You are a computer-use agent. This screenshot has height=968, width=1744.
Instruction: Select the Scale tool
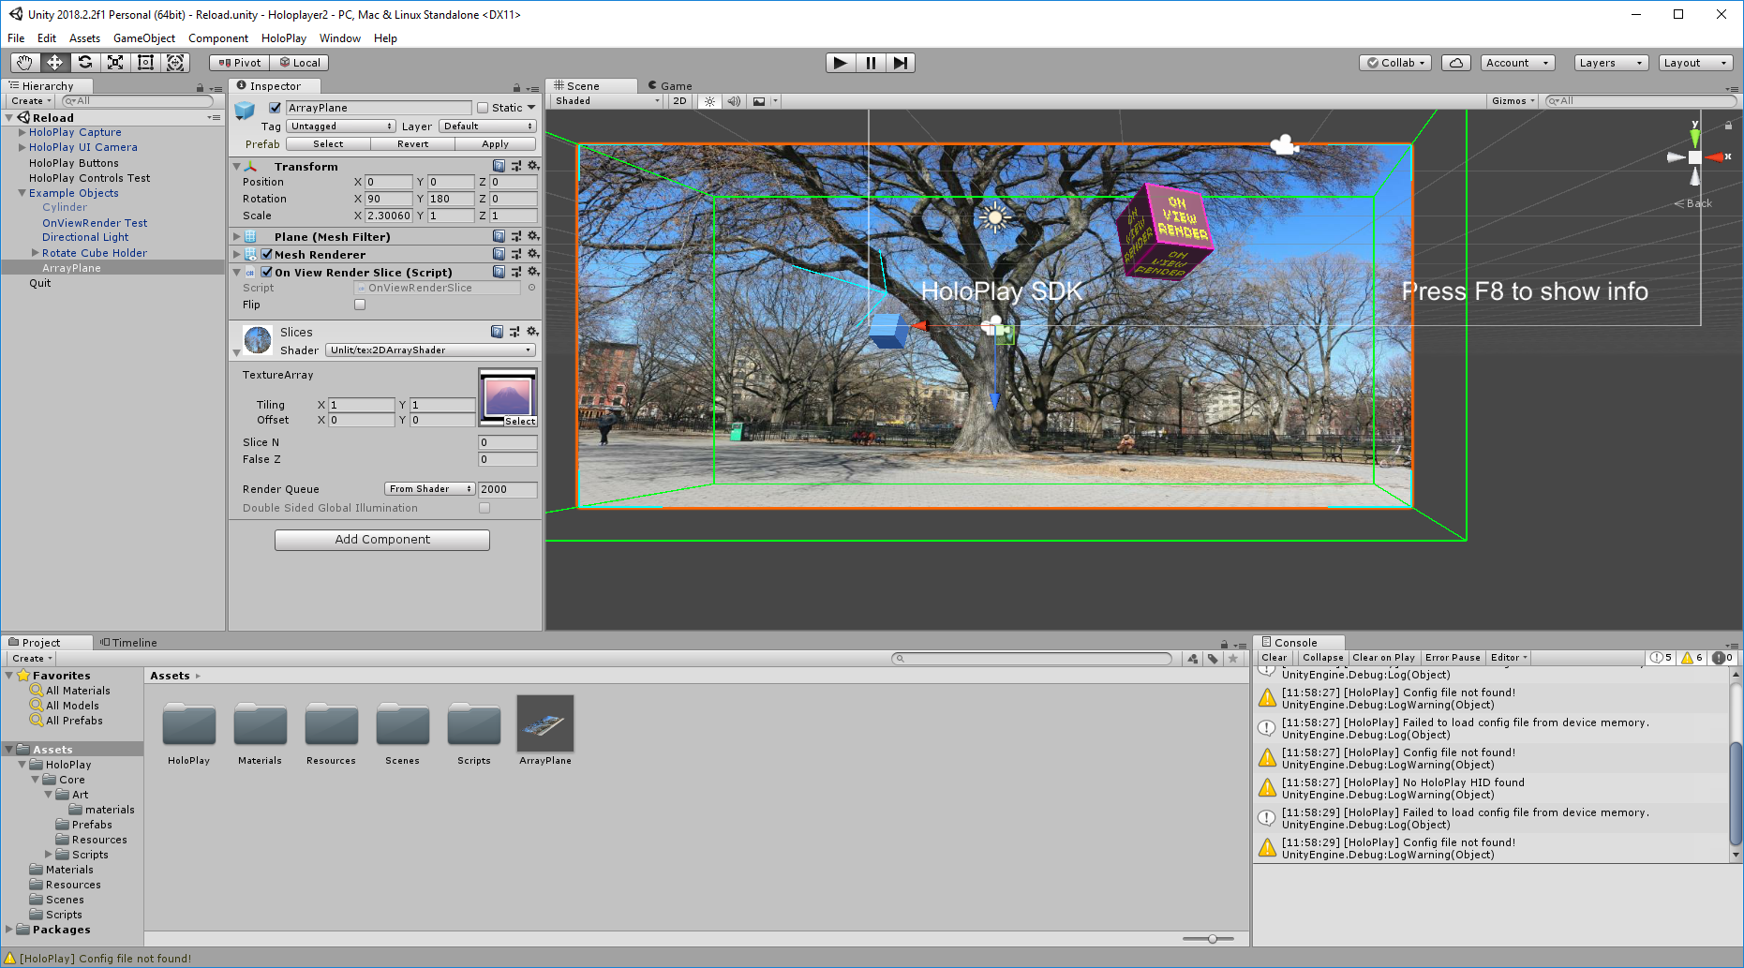click(x=115, y=63)
